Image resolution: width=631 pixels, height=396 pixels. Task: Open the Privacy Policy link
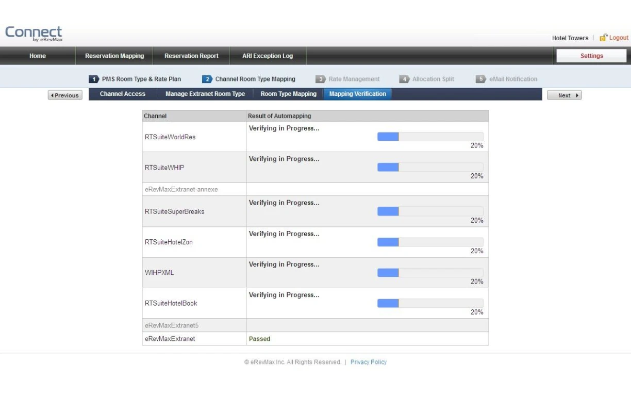point(369,362)
